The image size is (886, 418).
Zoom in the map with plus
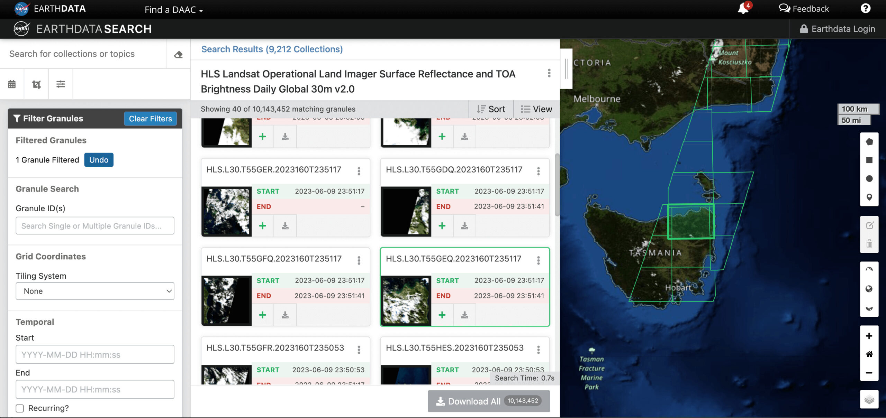[869, 336]
